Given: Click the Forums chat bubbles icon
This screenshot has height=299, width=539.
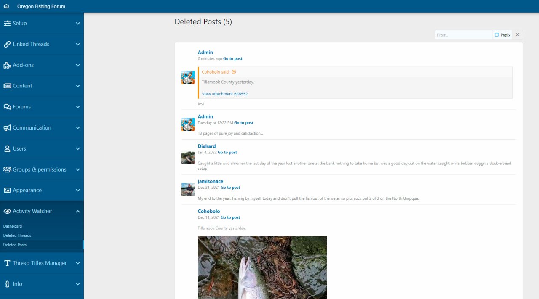Looking at the screenshot, I should pos(7,107).
